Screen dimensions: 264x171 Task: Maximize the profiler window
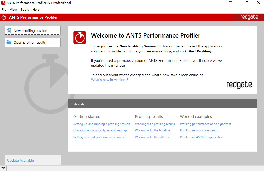click(x=247, y=3)
